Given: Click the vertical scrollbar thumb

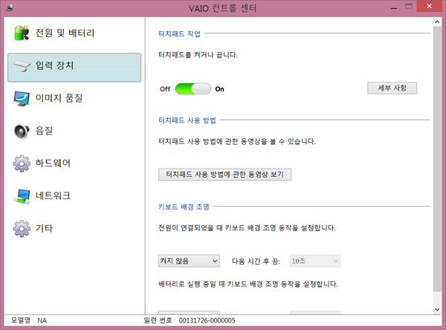Looking at the screenshot, I should click(437, 159).
